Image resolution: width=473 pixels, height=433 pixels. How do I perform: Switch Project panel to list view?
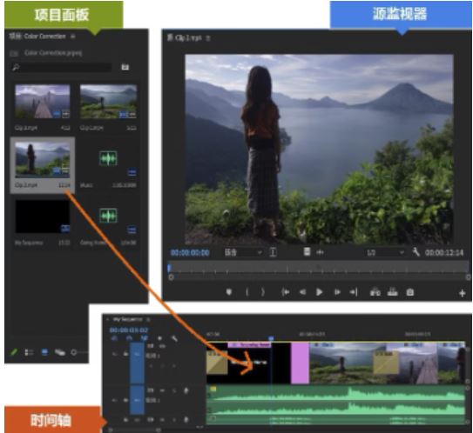pyautogui.click(x=29, y=352)
